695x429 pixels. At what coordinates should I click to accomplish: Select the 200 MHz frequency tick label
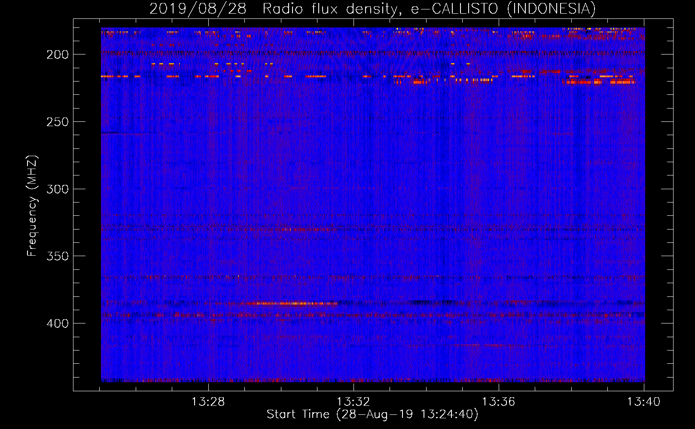[58, 54]
